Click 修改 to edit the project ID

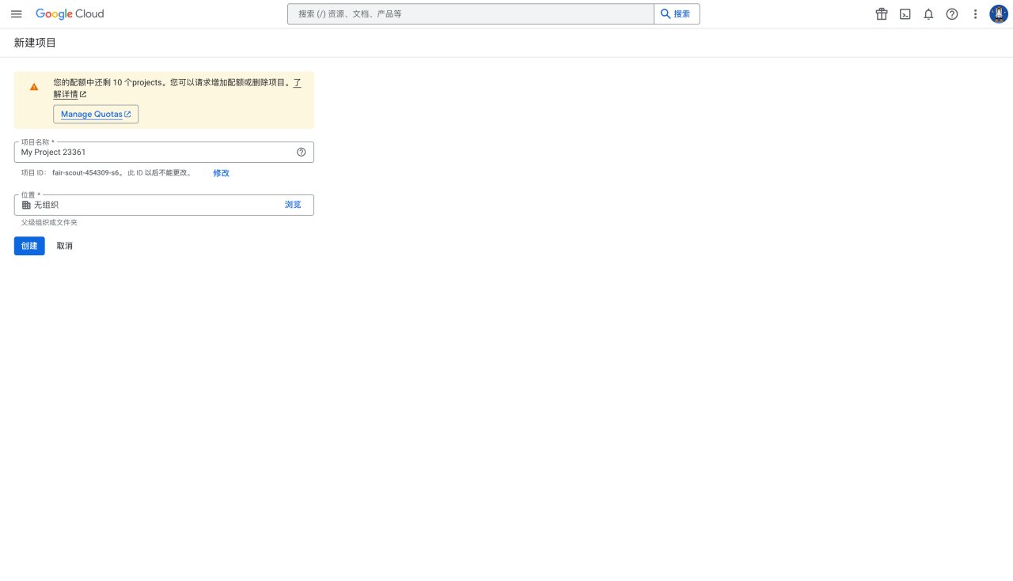(221, 173)
